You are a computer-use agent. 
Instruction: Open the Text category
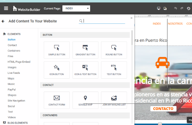pyautogui.click(x=10, y=112)
